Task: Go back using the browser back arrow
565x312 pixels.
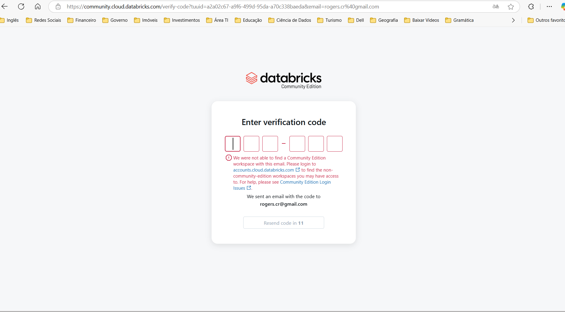Action: pos(5,6)
